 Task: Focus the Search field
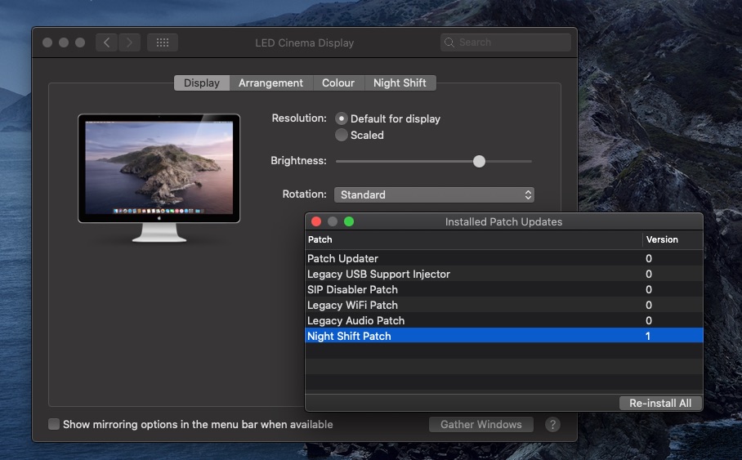(x=505, y=42)
